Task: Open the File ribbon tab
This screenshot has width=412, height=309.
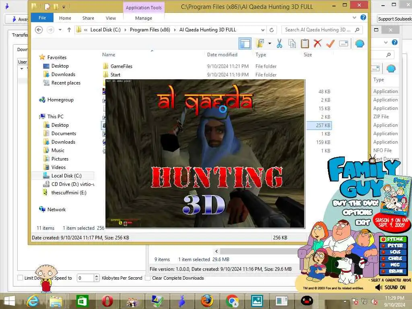Action: (42, 18)
